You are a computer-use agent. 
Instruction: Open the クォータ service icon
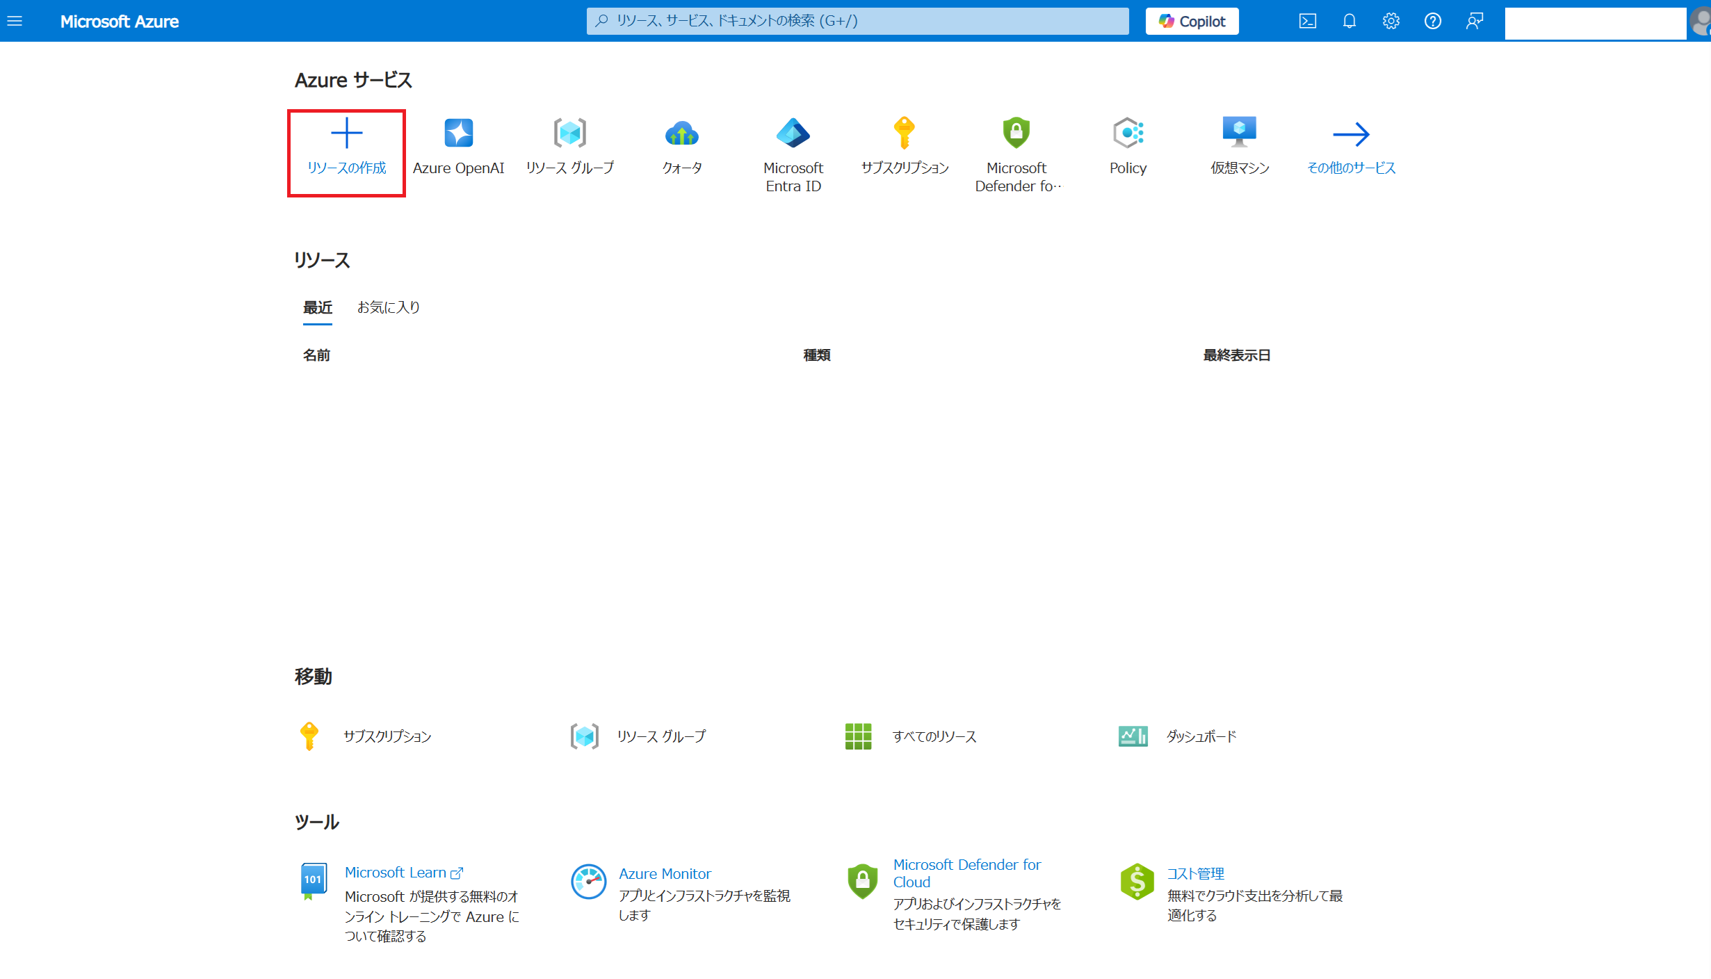point(681,133)
